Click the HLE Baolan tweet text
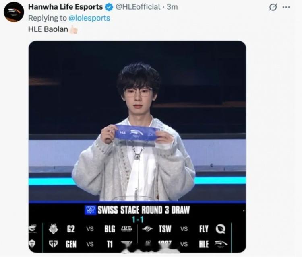Viewport: 302px width, 257px height. tap(48, 29)
